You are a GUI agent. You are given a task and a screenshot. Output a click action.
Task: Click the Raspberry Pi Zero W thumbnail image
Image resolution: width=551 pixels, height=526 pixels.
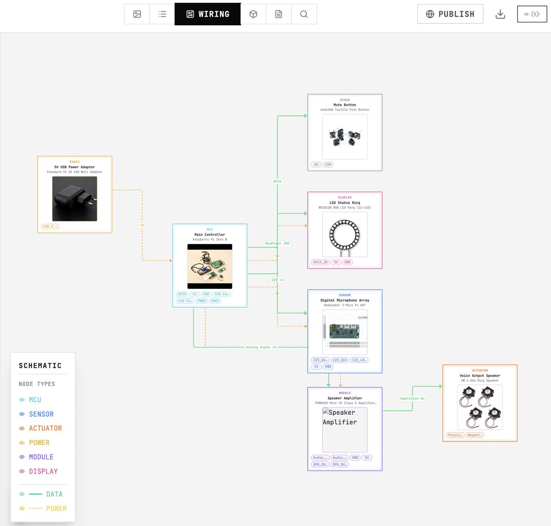(x=209, y=266)
